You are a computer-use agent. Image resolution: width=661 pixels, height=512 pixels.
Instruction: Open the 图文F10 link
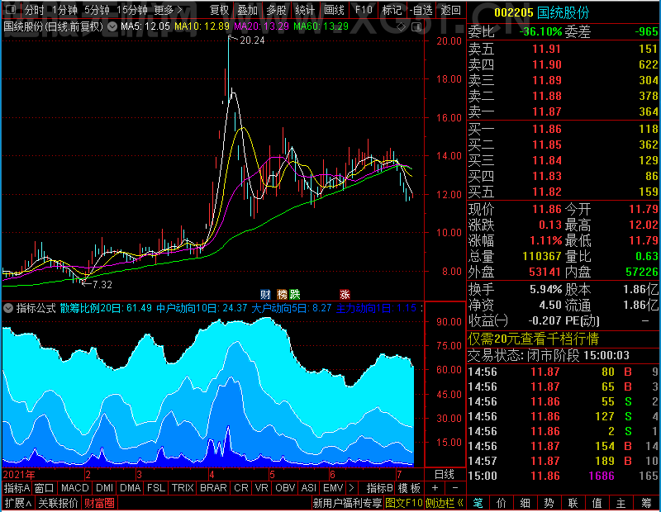(404, 503)
